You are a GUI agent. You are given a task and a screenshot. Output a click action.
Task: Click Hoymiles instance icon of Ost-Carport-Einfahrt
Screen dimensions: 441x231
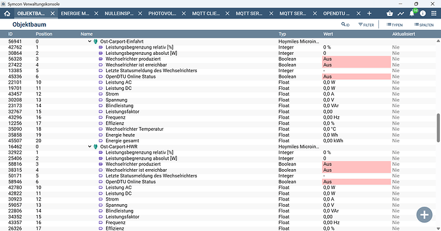coord(96,41)
